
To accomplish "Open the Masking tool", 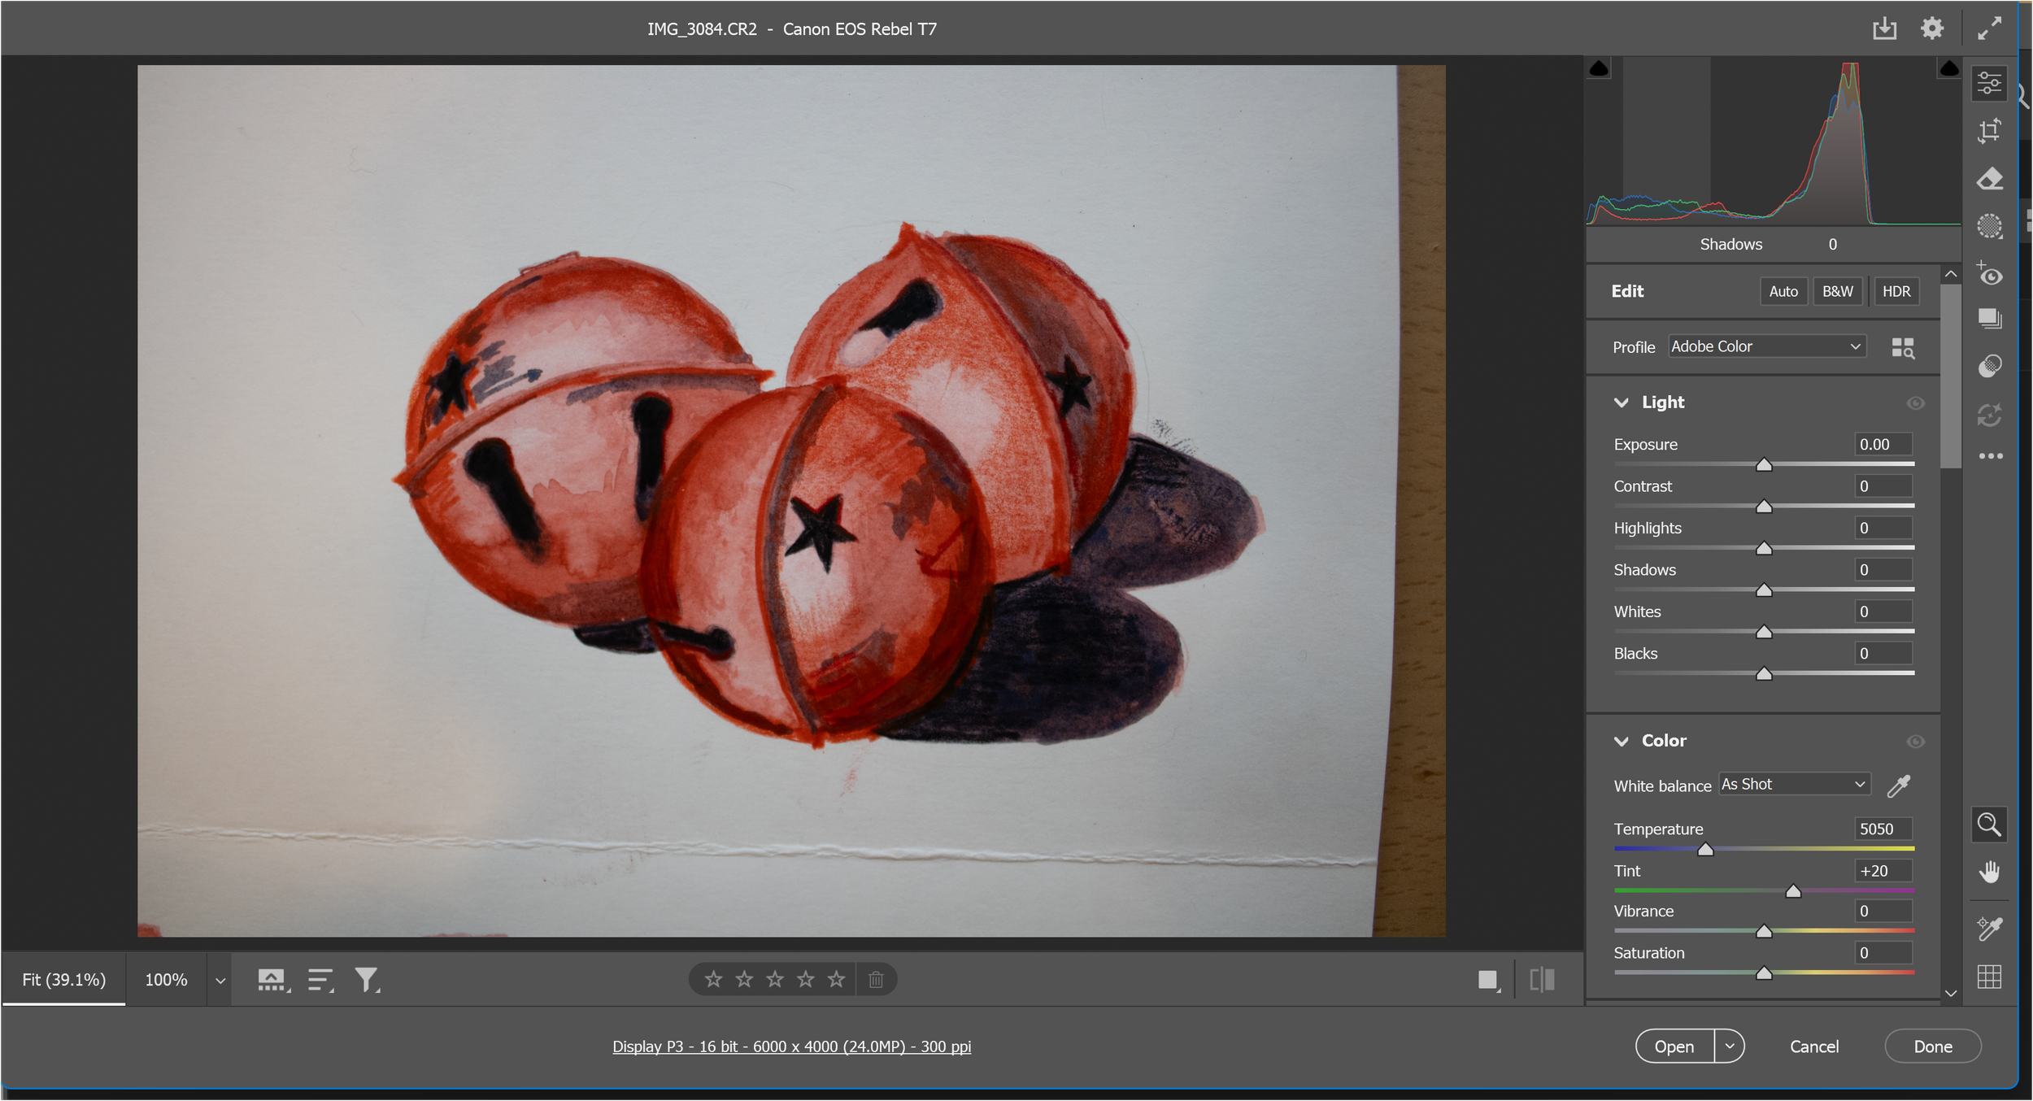I will point(1989,226).
